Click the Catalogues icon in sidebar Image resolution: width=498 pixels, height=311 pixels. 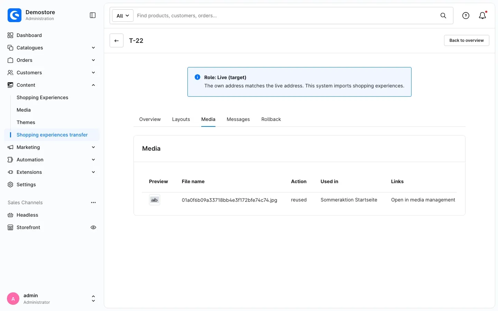[10, 48]
